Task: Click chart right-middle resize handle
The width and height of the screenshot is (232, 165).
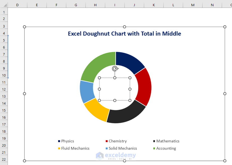Action: point(225,94)
